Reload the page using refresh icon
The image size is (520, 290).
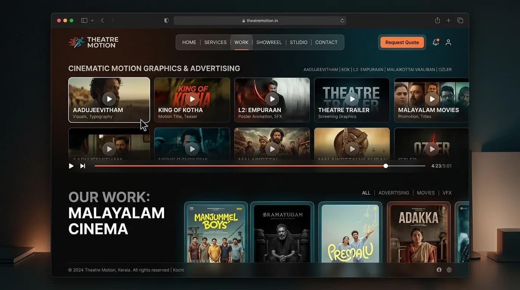(342, 20)
